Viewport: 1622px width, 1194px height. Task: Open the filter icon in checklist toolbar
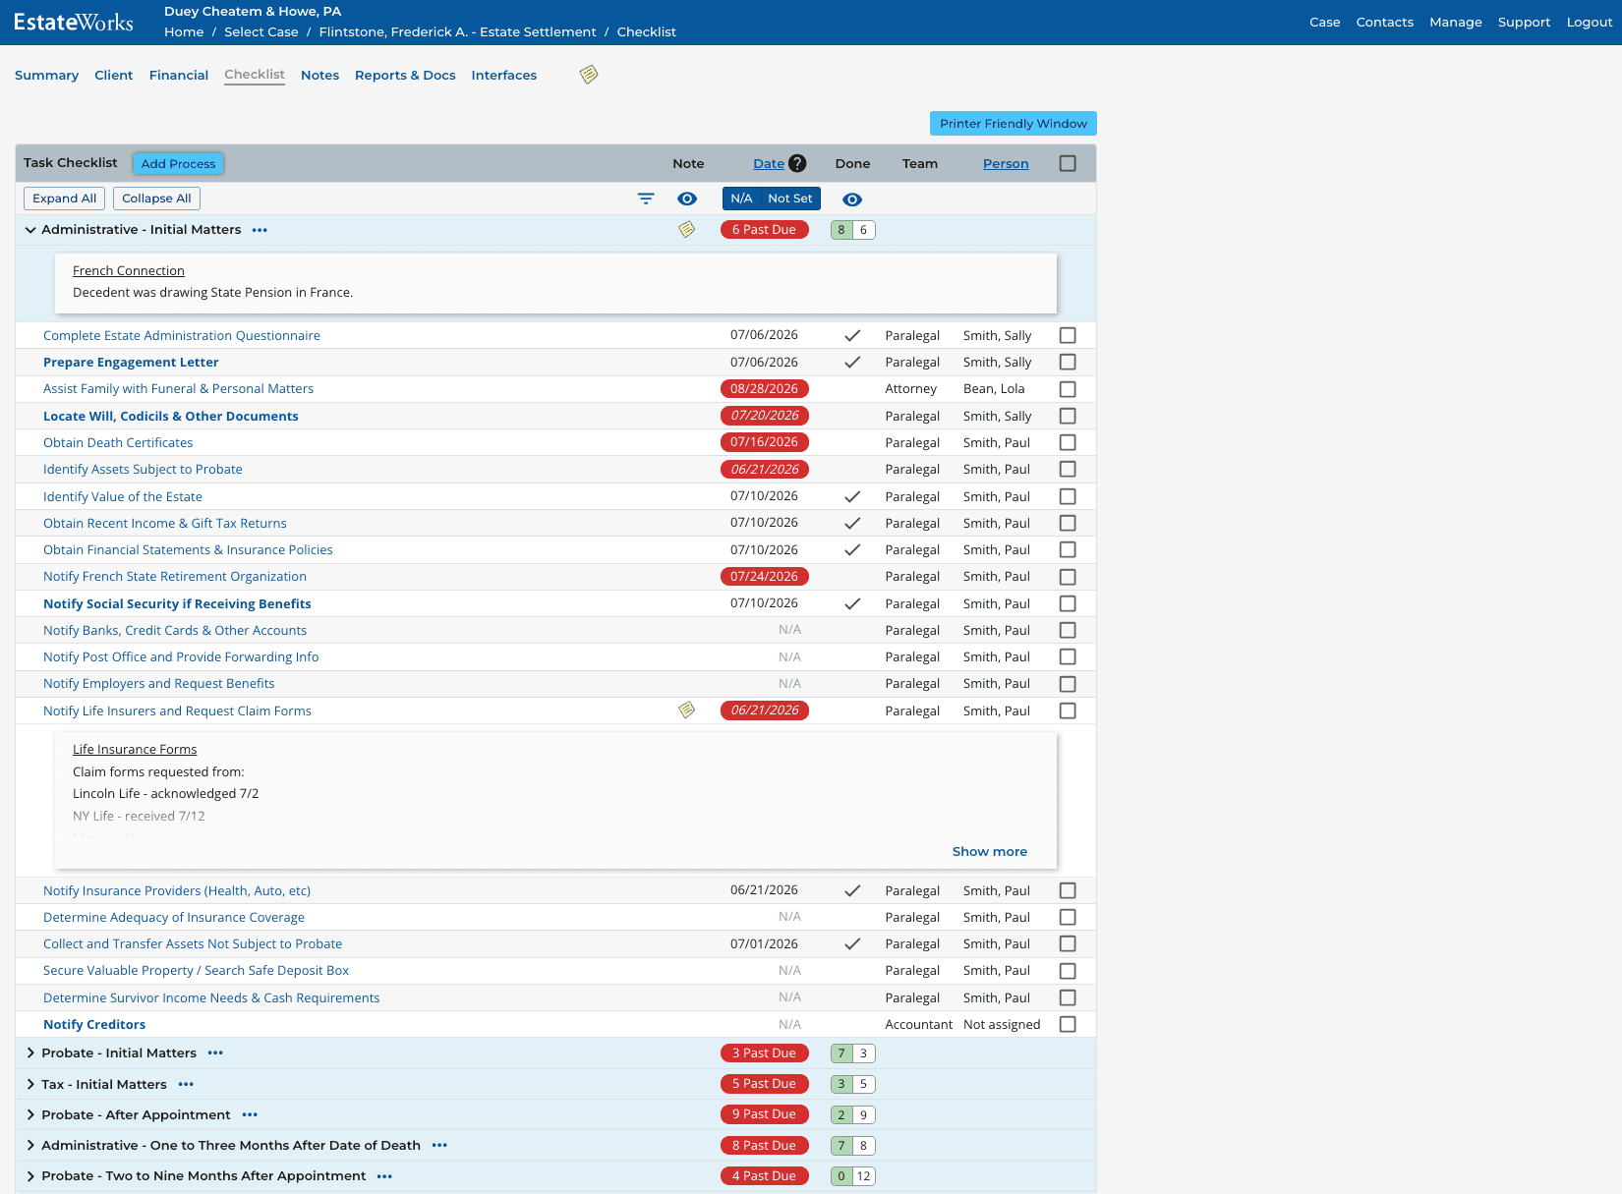tap(646, 199)
